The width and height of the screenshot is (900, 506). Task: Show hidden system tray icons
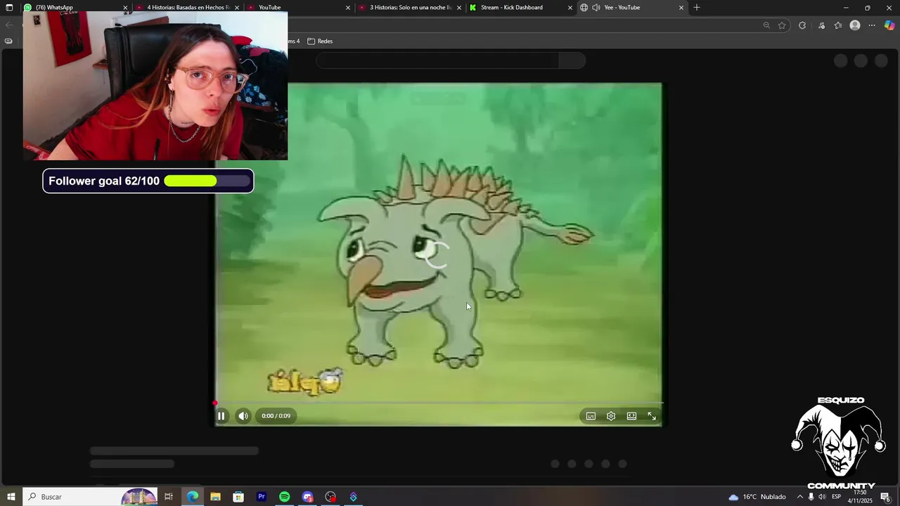(x=799, y=497)
